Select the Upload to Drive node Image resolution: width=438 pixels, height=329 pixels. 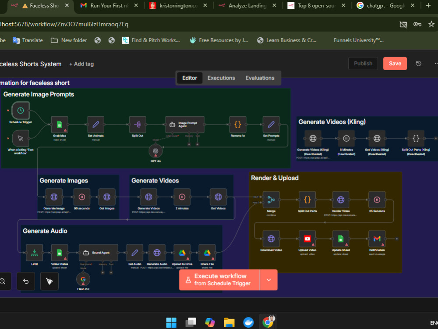tap(182, 253)
